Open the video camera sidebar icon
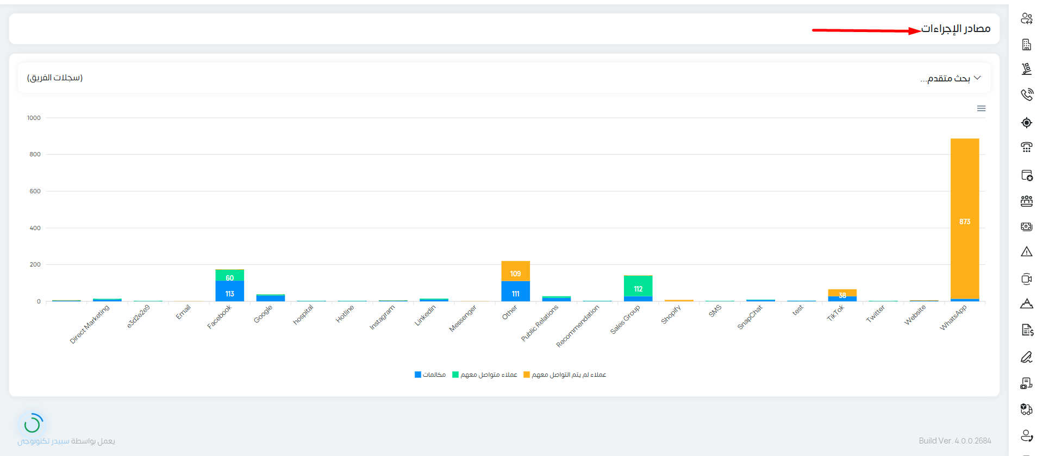Image resolution: width=1043 pixels, height=456 pixels. point(1026,279)
